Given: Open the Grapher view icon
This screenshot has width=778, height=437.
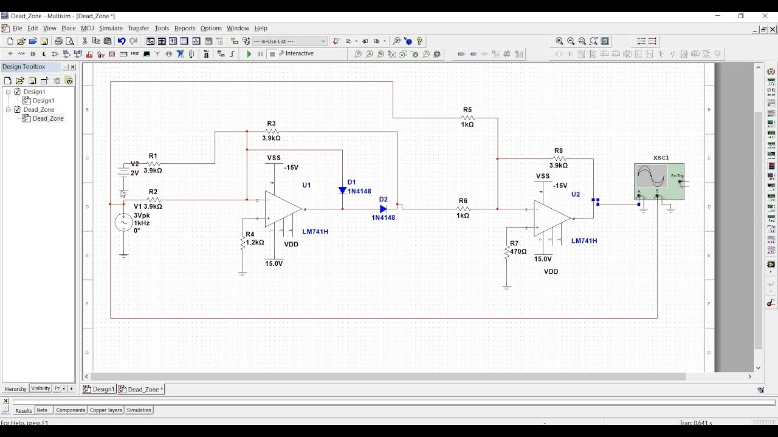Looking at the screenshot, I should point(196,41).
